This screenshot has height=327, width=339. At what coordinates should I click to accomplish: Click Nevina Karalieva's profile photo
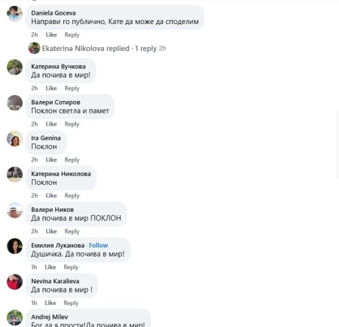[x=15, y=282]
